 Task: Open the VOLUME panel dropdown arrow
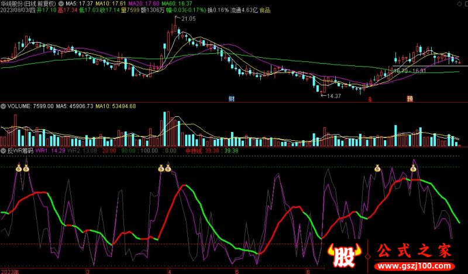[4, 106]
